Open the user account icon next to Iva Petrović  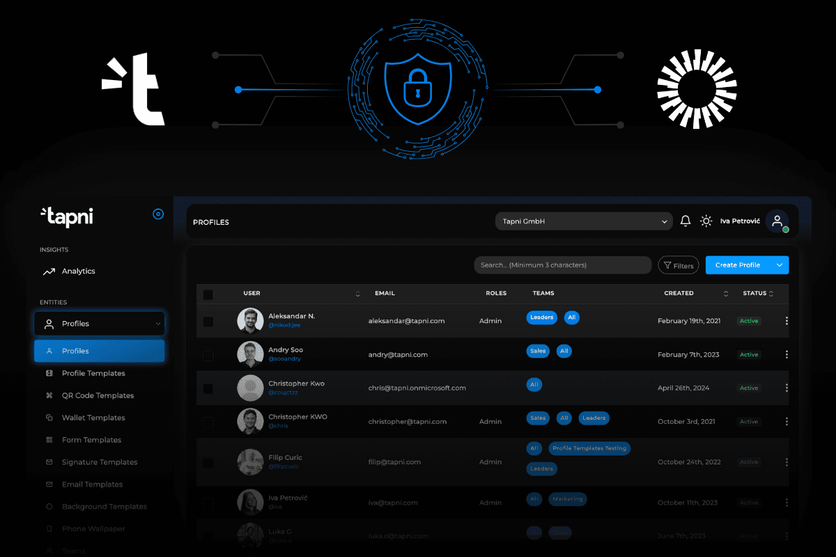(778, 221)
